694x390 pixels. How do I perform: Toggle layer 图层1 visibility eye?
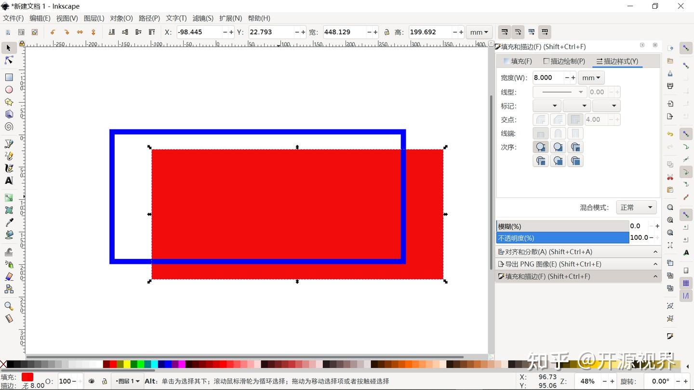pyautogui.click(x=92, y=381)
